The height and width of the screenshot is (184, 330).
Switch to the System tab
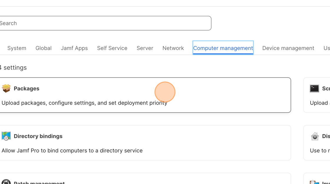[17, 48]
